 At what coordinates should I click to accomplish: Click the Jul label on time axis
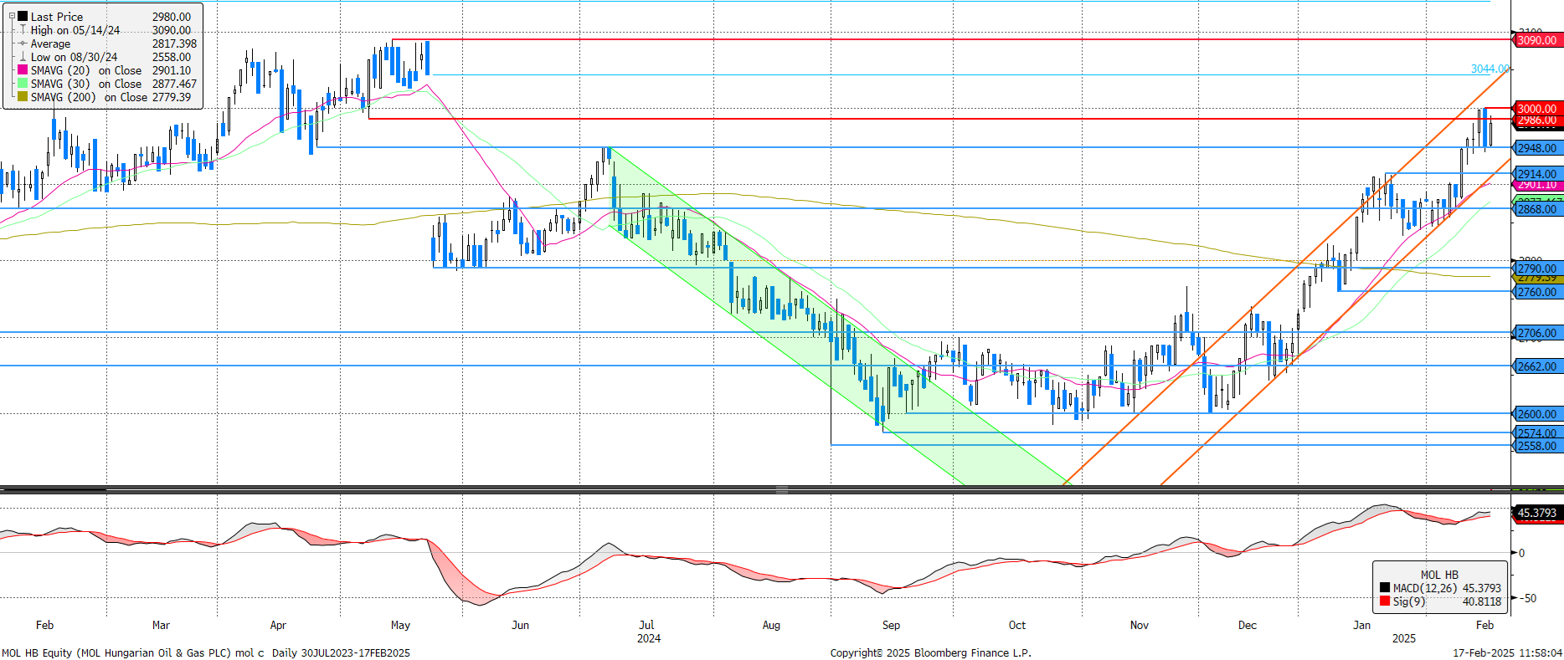click(x=646, y=625)
